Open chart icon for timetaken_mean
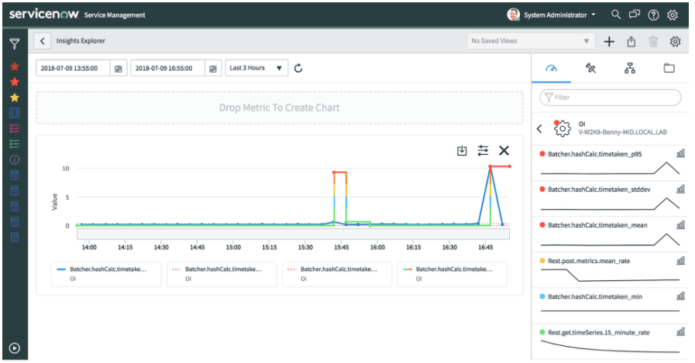 click(x=680, y=225)
